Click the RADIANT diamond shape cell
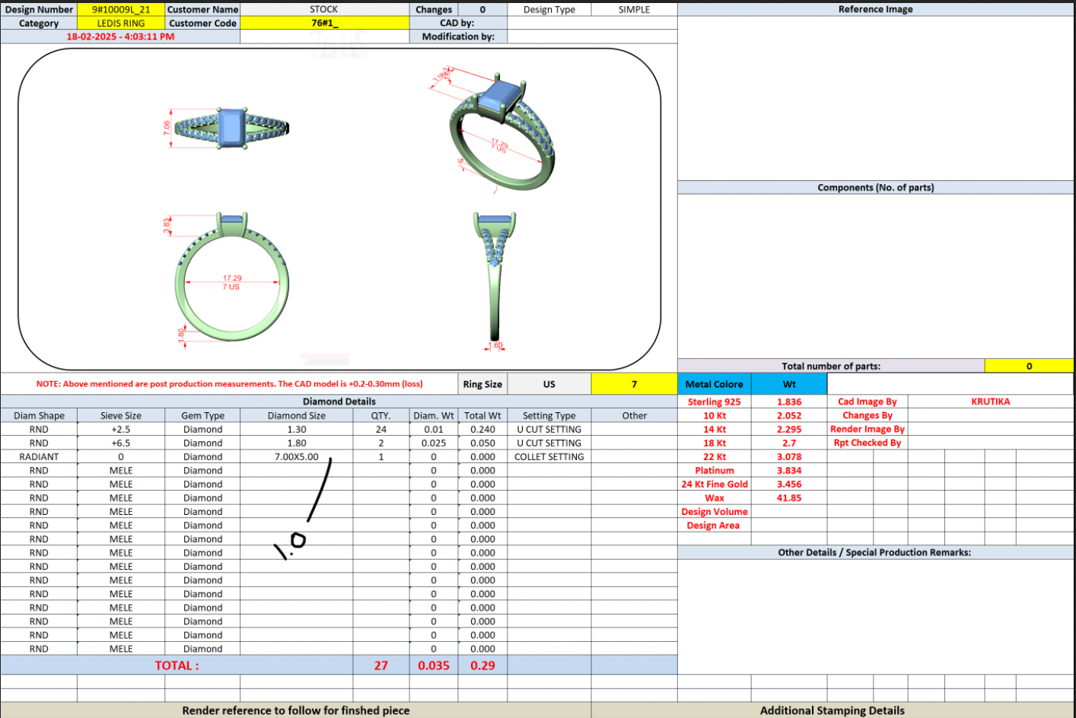1076x718 pixels. pos(39,457)
